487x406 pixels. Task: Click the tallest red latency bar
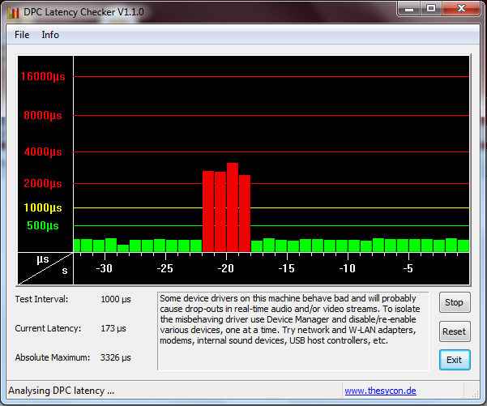233,207
